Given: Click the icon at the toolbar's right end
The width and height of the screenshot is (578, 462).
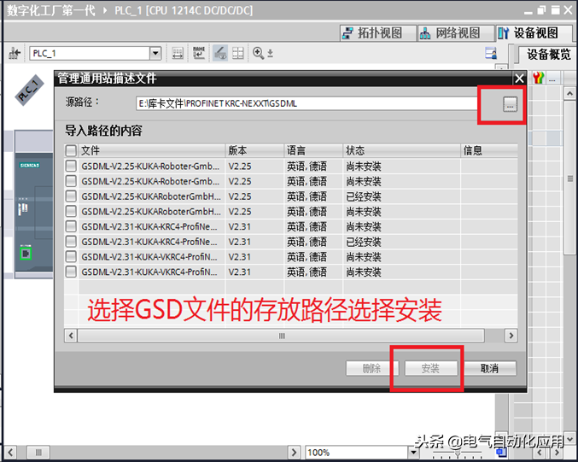Looking at the screenshot, I should click(x=491, y=54).
